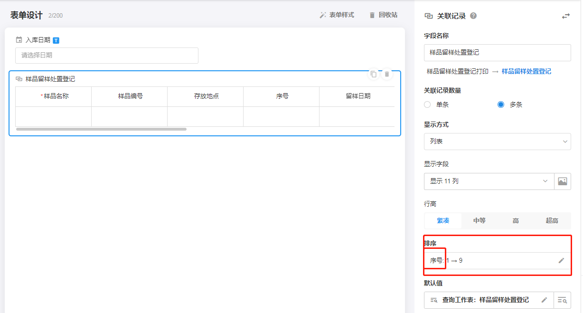The image size is (583, 313).
Task: Select the 单条 radio option
Action: point(427,104)
